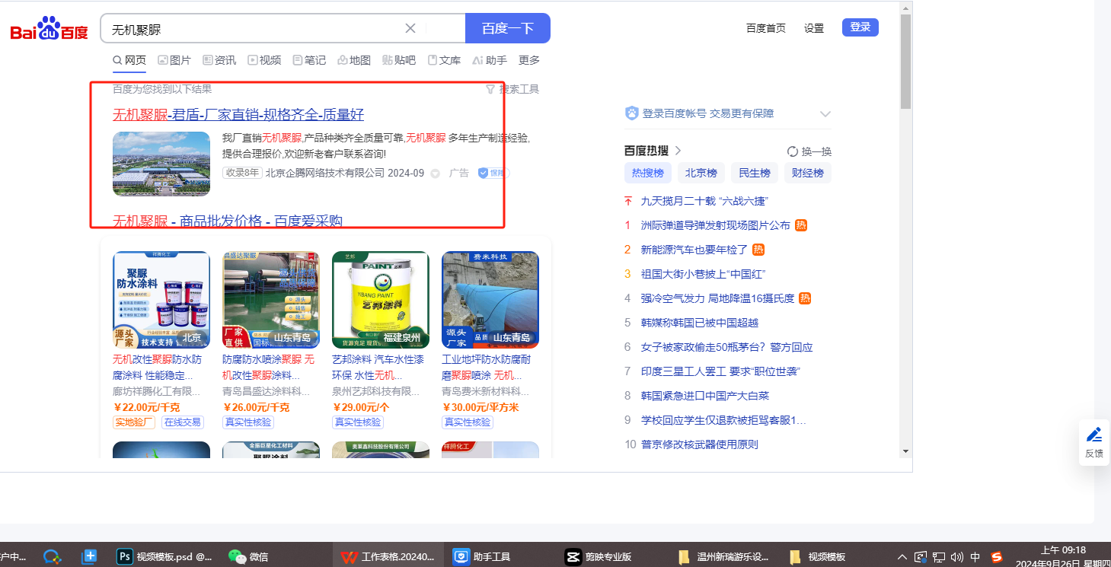
Task: Clear the search box with the X icon
Action: [x=410, y=28]
